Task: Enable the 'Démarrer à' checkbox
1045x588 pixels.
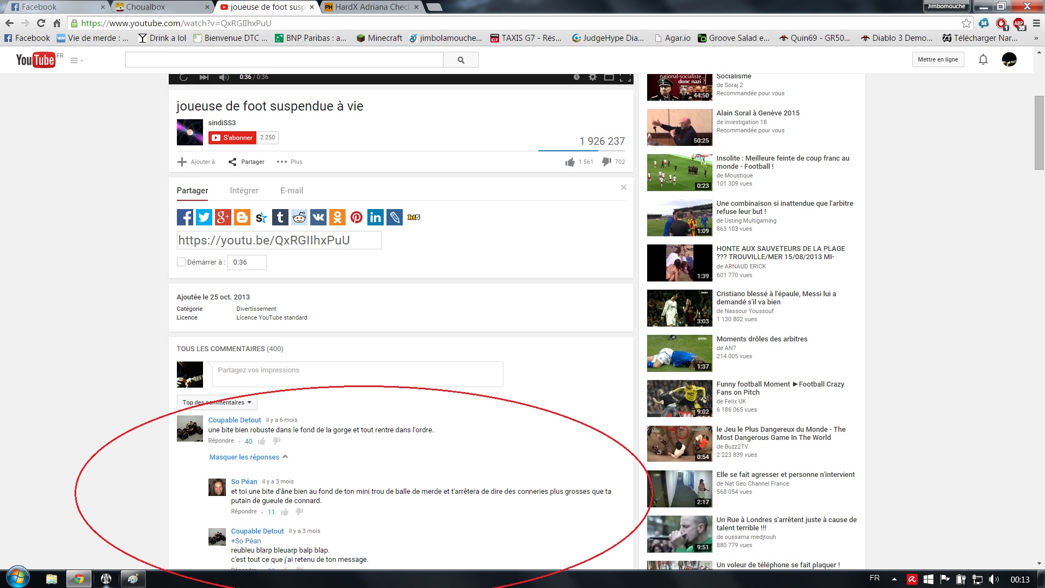Action: 181,262
